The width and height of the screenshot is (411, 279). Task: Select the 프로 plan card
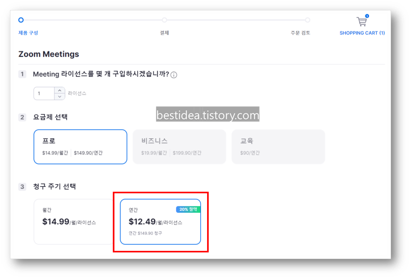tap(80, 147)
